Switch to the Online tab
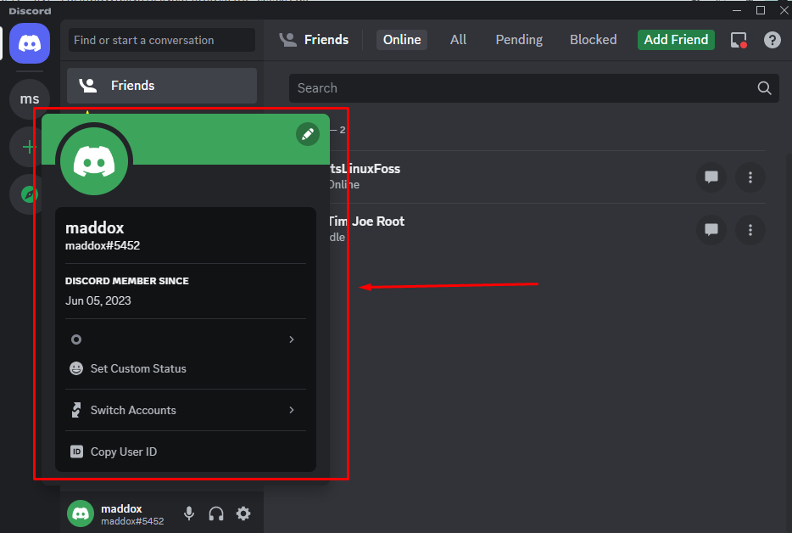Screen dimensions: 792x533 pos(402,39)
